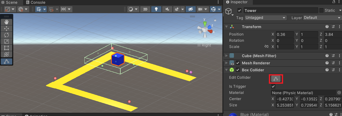Open the Scene view more options menu

(219, 2)
